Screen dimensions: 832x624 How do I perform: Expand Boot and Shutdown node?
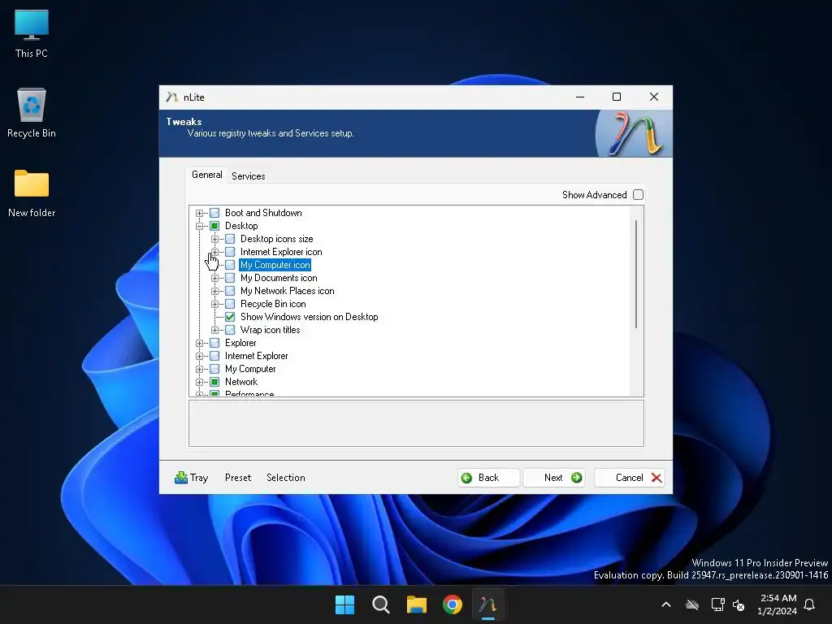200,214
